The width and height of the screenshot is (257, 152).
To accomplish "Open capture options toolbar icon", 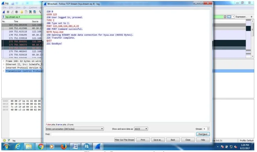I will (x=16, y=12).
